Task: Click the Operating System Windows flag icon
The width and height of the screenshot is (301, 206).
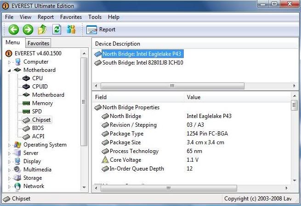Action: coord(17,145)
